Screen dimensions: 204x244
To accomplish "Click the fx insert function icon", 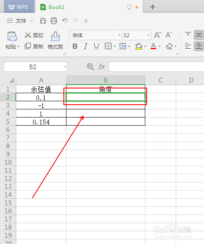I will [102, 67].
